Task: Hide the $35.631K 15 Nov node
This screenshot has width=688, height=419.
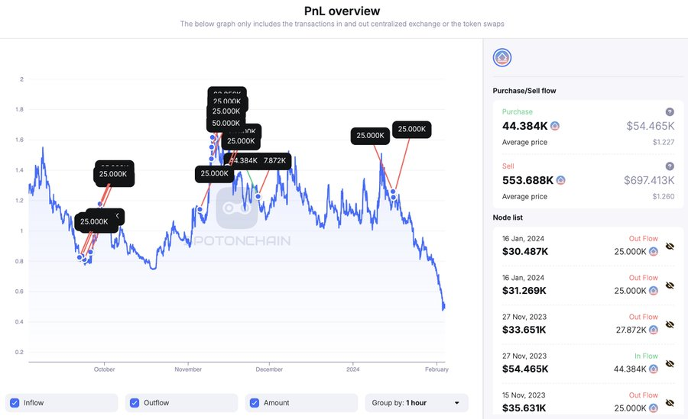Action: (x=670, y=403)
